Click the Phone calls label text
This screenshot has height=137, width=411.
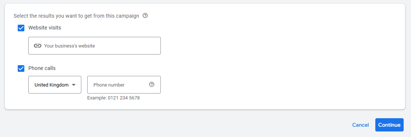pyautogui.click(x=42, y=68)
